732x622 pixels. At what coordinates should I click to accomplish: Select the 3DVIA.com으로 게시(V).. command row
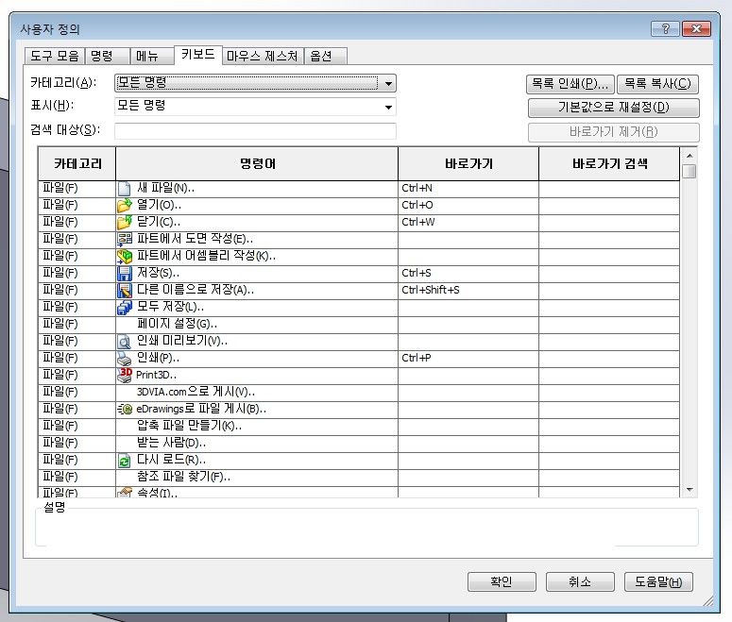coord(359,392)
